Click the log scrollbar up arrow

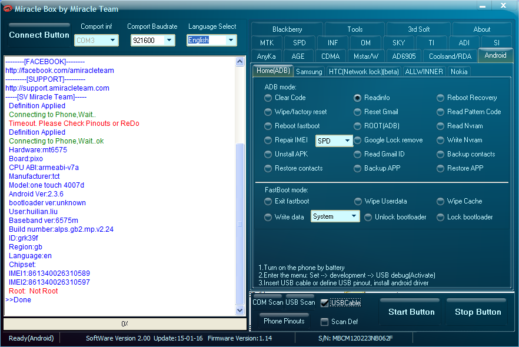240,62
